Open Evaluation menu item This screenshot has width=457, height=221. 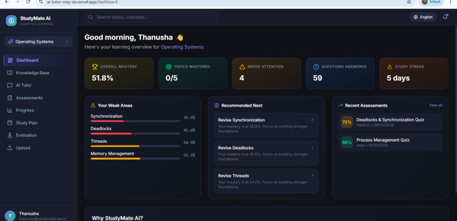pyautogui.click(x=39, y=135)
